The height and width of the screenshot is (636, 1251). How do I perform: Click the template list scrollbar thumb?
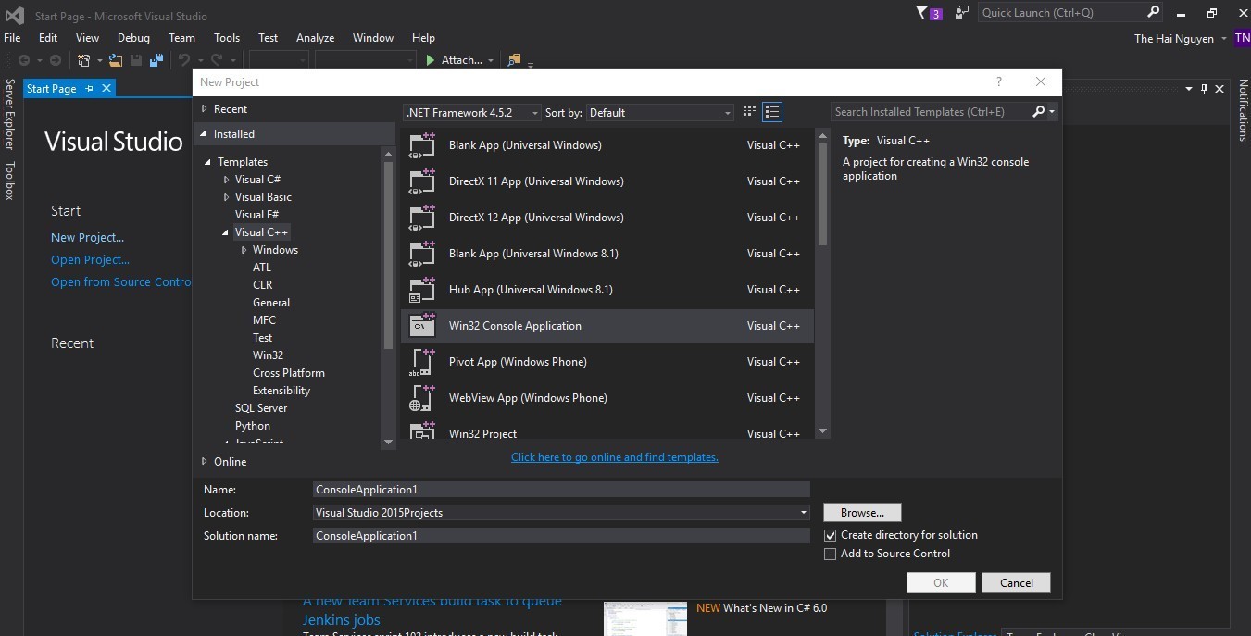[822, 194]
